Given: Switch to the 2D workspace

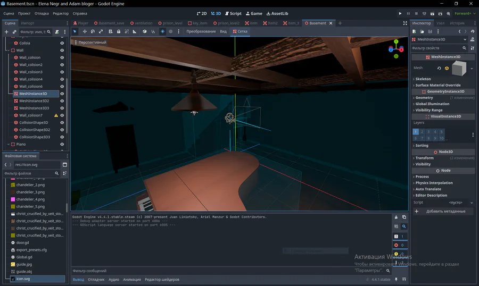Looking at the screenshot, I should pos(202,13).
